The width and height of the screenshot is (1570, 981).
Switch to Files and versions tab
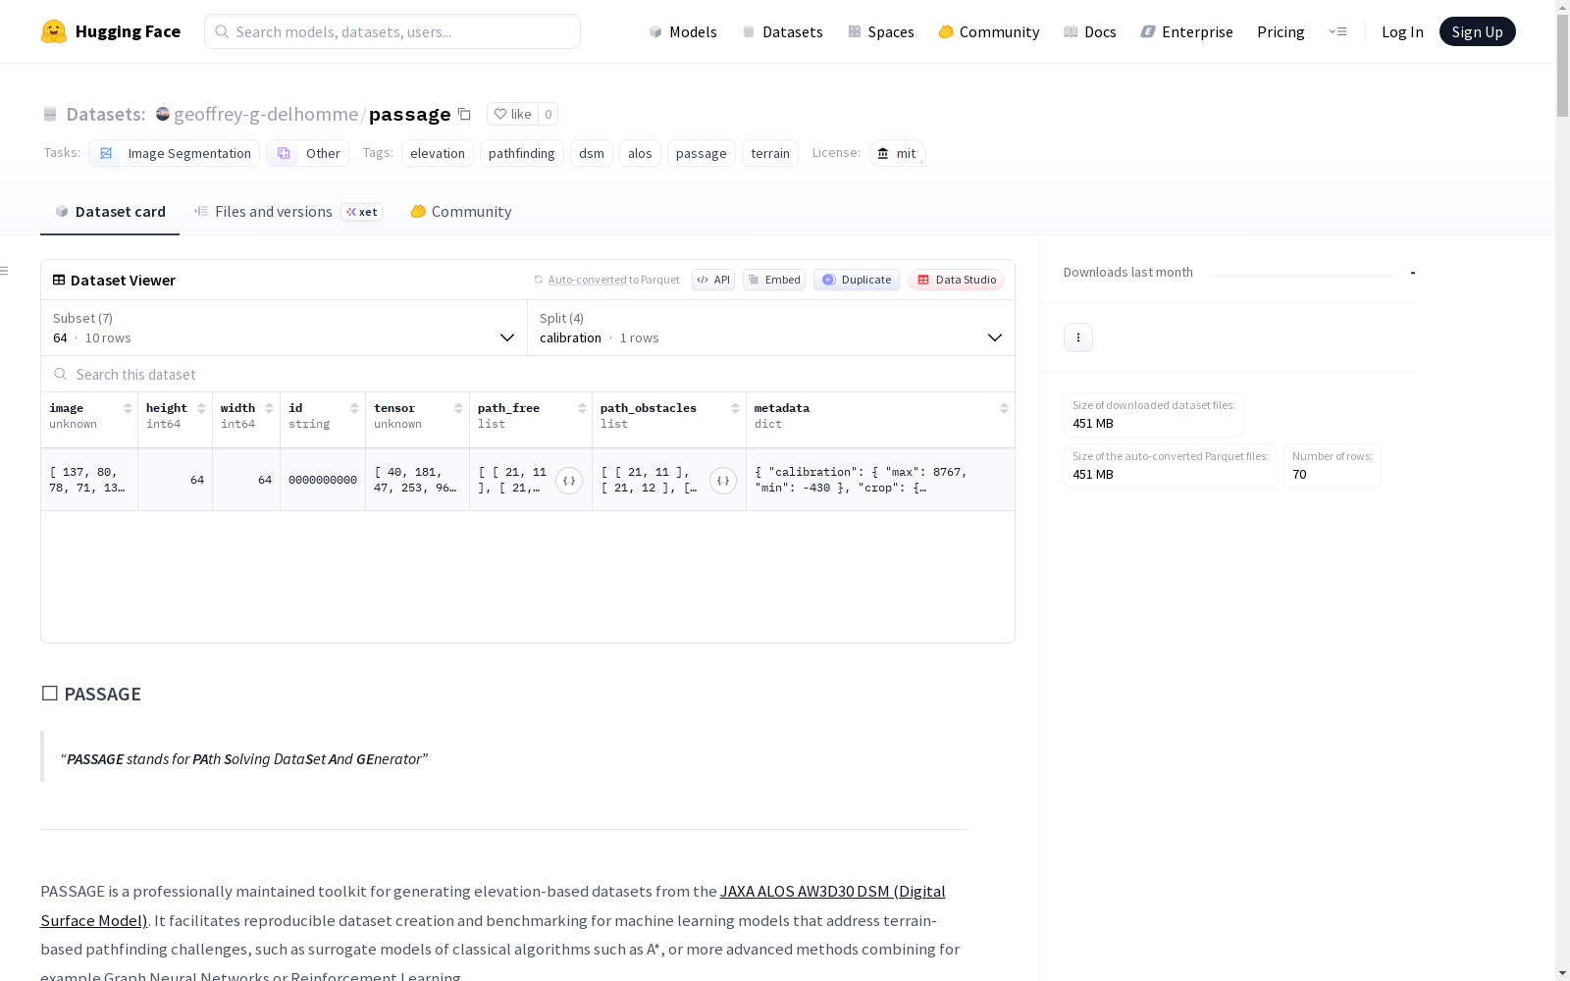coord(288,212)
